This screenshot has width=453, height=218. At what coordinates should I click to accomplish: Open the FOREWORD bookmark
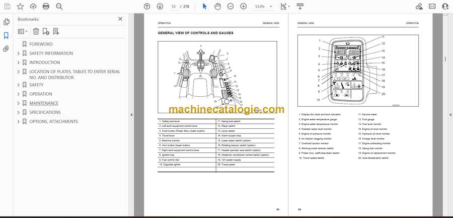[40, 44]
